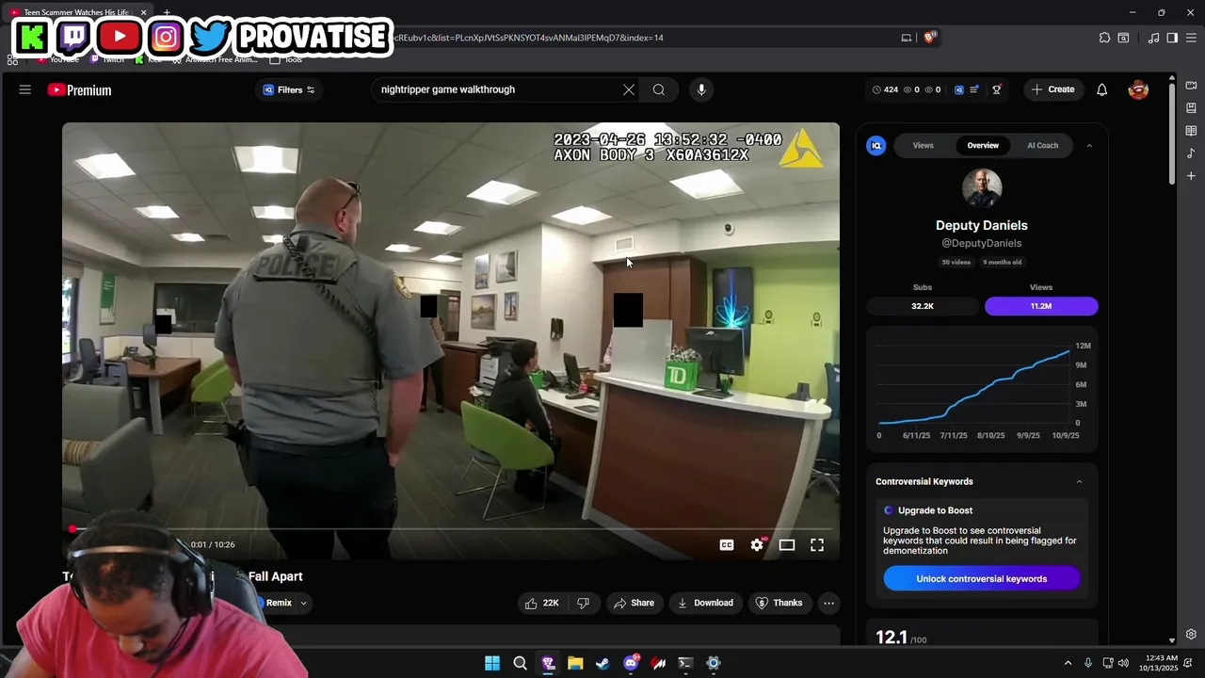
Task: Add a new sidebar item plus
Action: tap(1191, 176)
